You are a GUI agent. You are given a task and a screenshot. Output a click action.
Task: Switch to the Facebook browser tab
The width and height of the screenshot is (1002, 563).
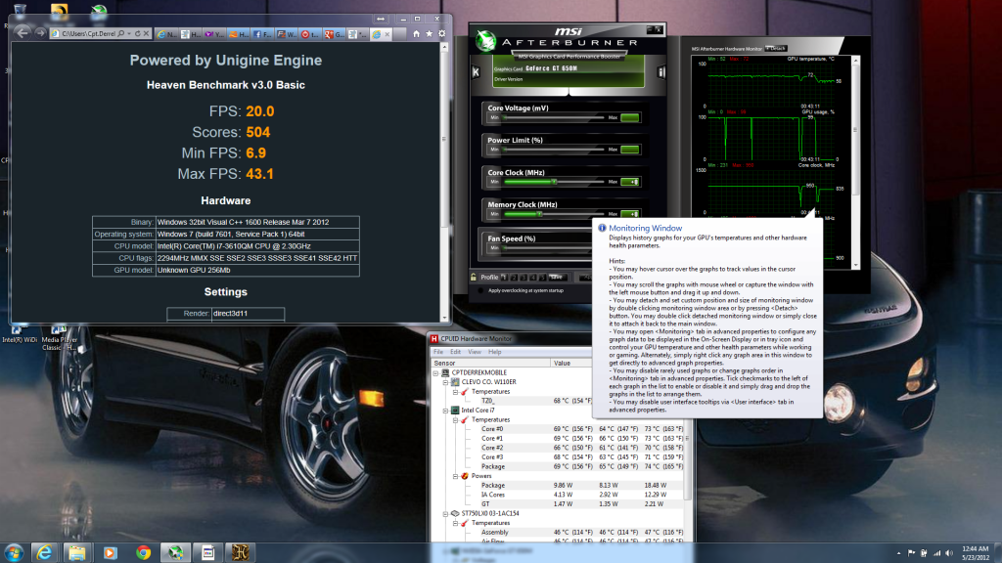click(263, 34)
